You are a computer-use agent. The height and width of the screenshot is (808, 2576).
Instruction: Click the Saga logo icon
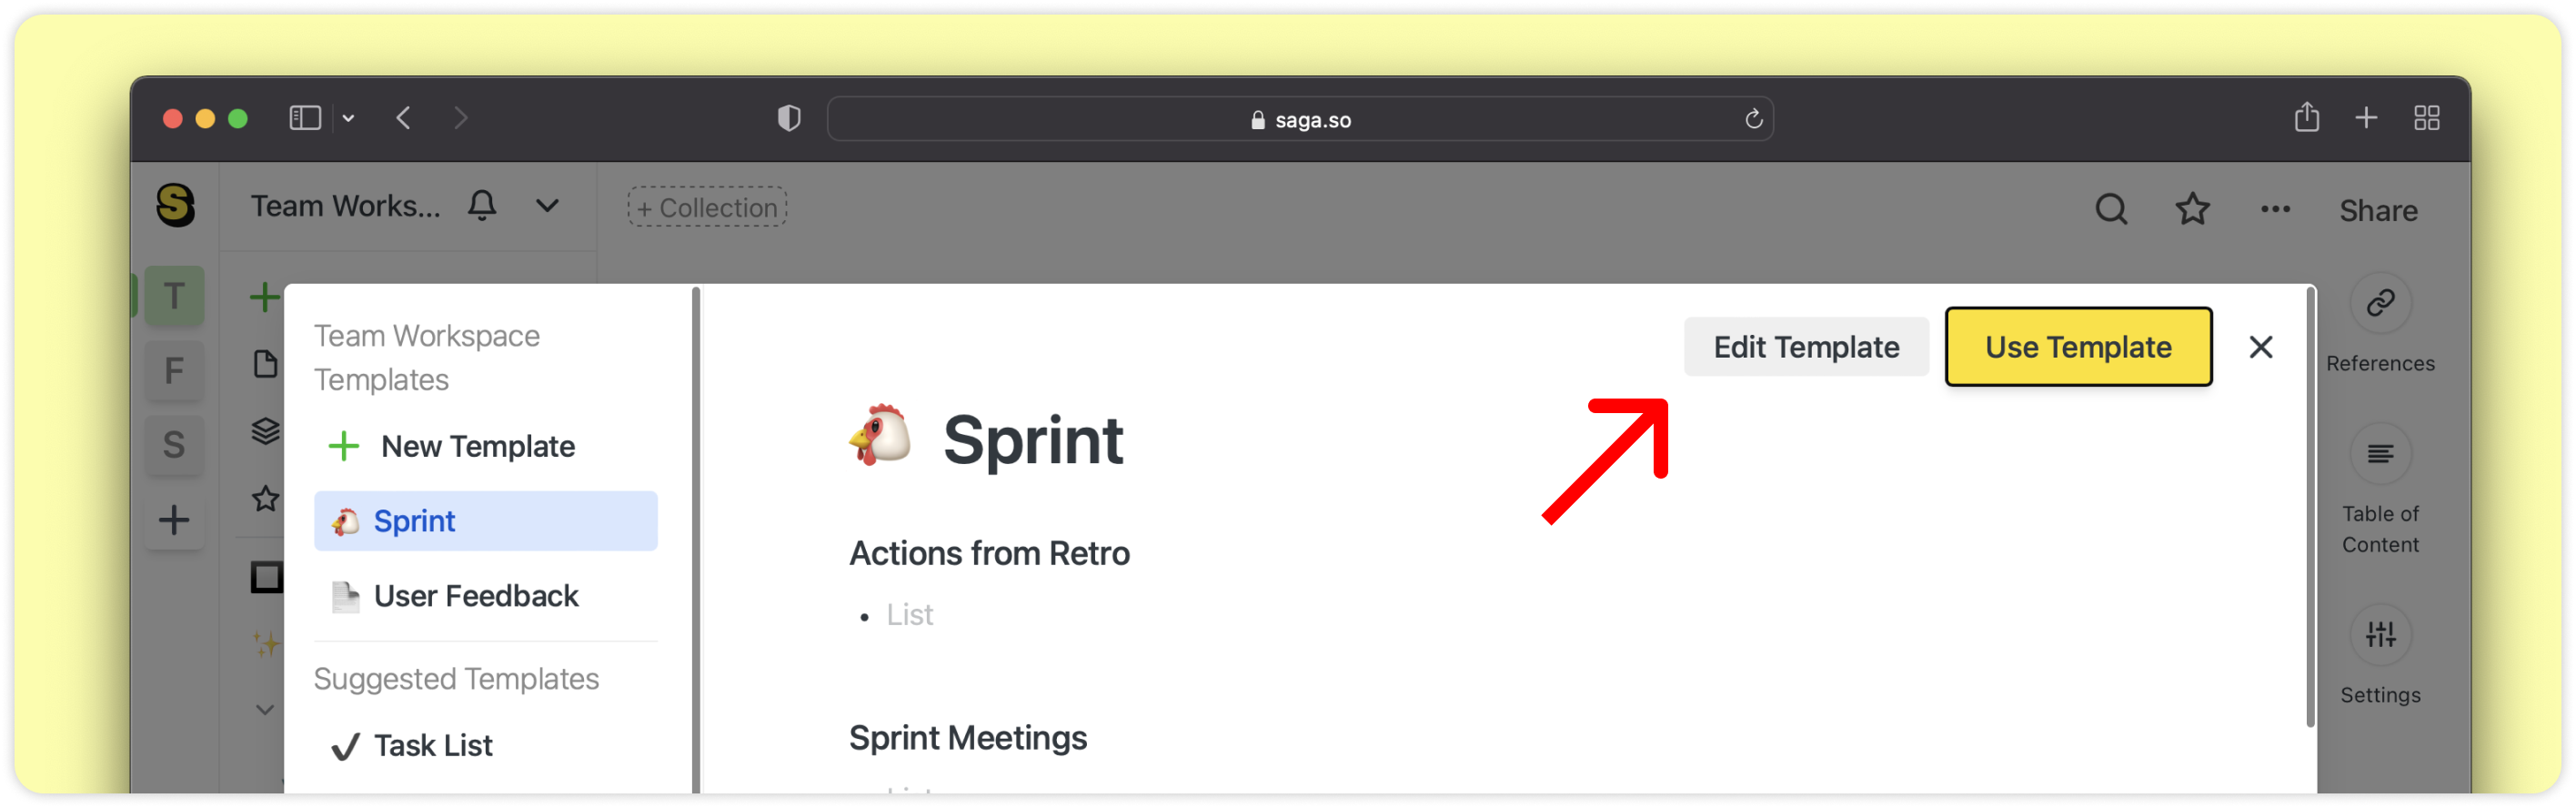[x=176, y=205]
